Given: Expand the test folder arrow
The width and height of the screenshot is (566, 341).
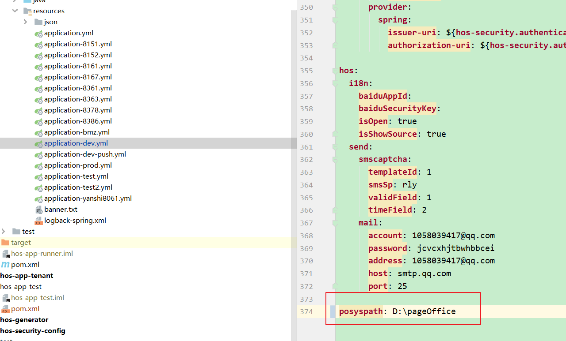Looking at the screenshot, I should click(x=4, y=232).
